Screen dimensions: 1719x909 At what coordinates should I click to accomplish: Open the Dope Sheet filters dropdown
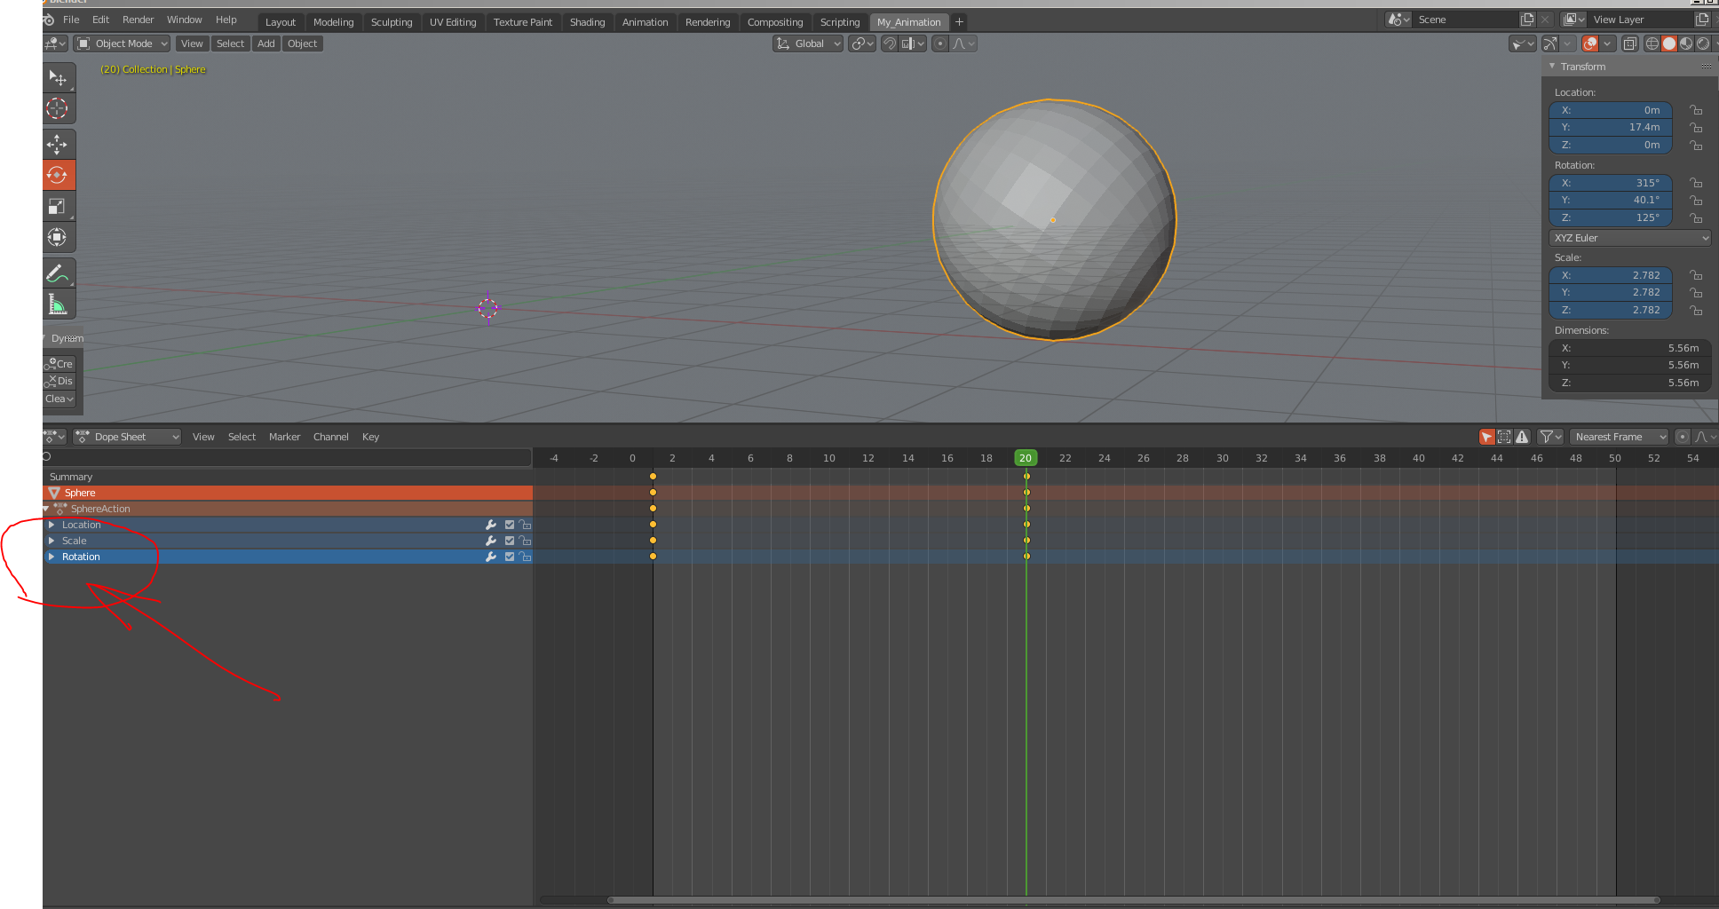pyautogui.click(x=1550, y=437)
